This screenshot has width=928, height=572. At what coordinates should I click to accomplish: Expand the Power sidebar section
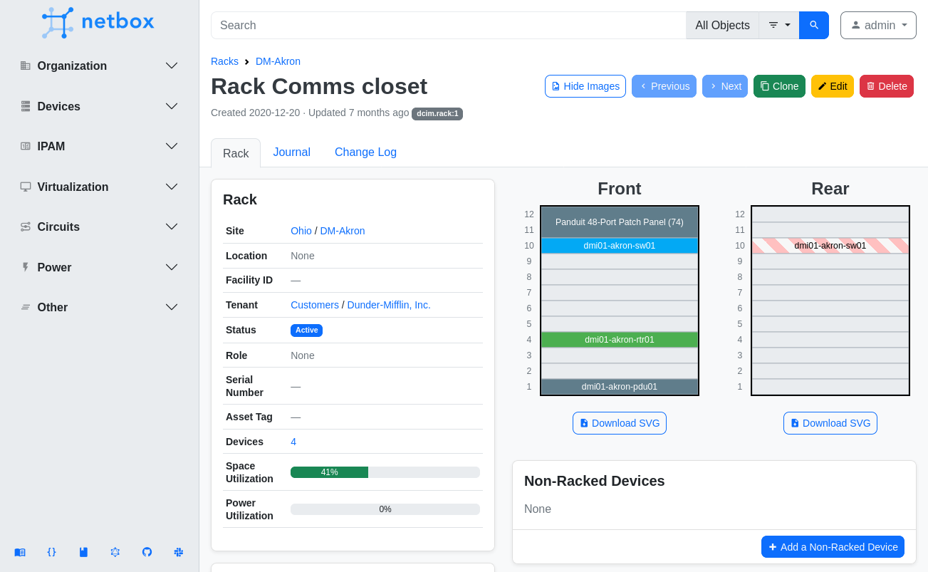[171, 267]
